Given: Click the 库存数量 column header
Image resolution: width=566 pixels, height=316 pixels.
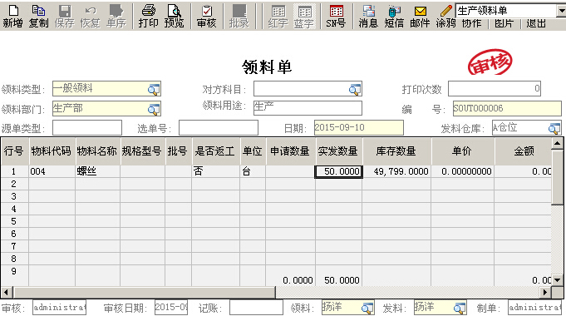Looking at the screenshot, I should pyautogui.click(x=397, y=151).
